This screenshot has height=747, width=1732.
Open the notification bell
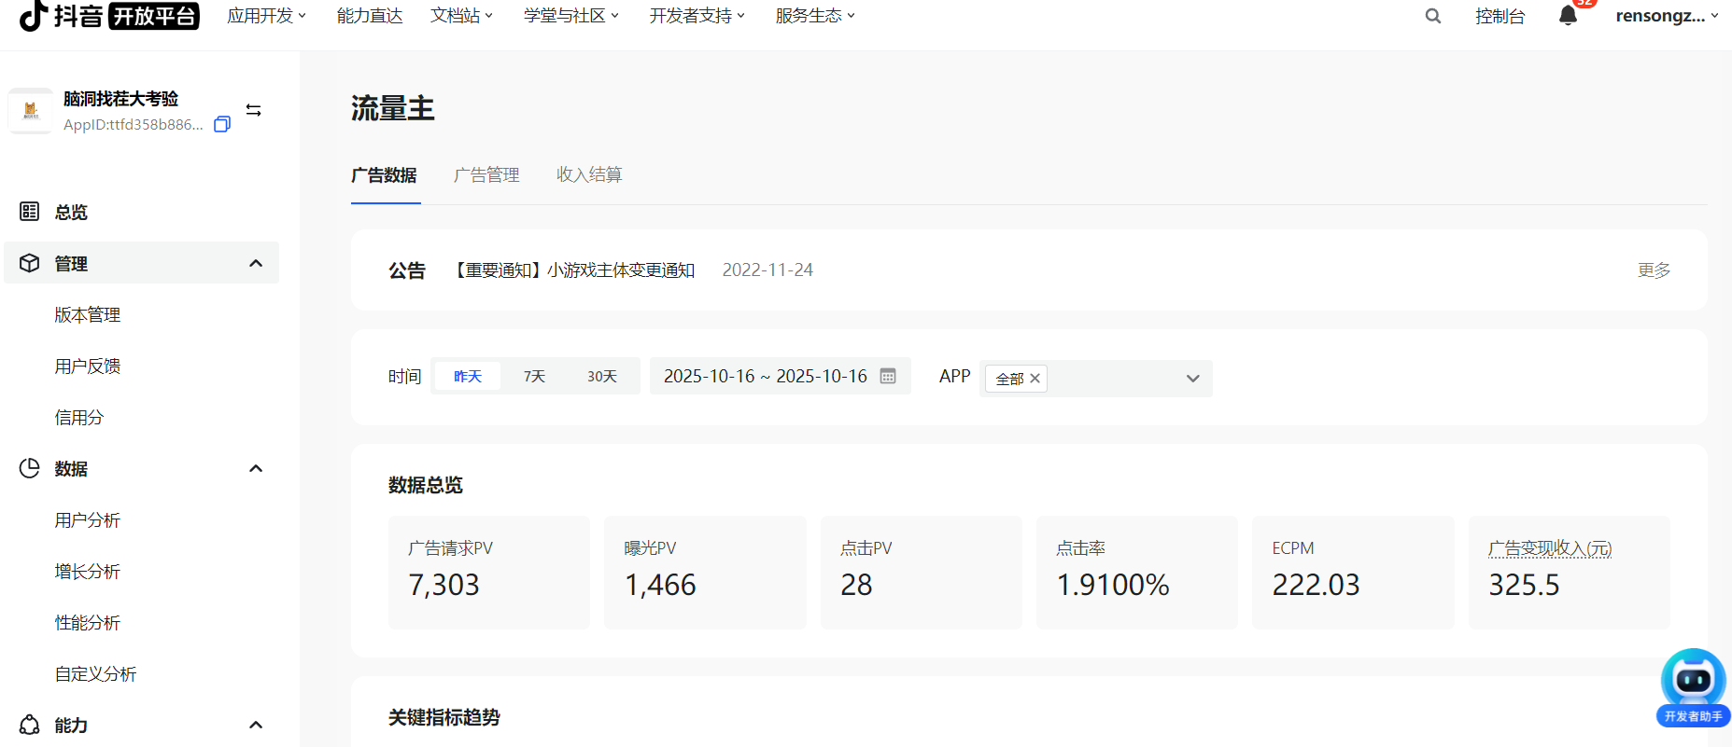tap(1568, 16)
